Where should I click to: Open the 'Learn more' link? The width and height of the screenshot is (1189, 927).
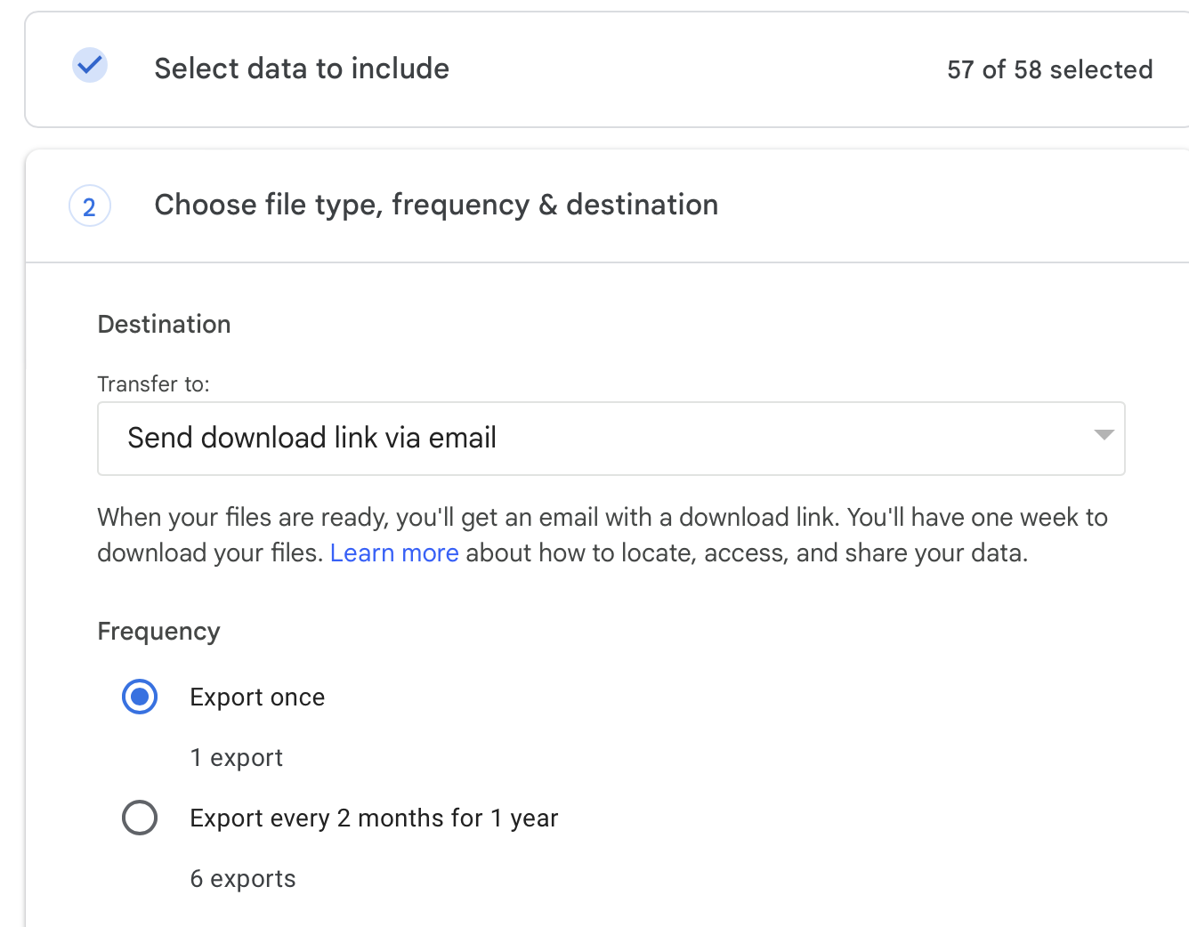394,553
